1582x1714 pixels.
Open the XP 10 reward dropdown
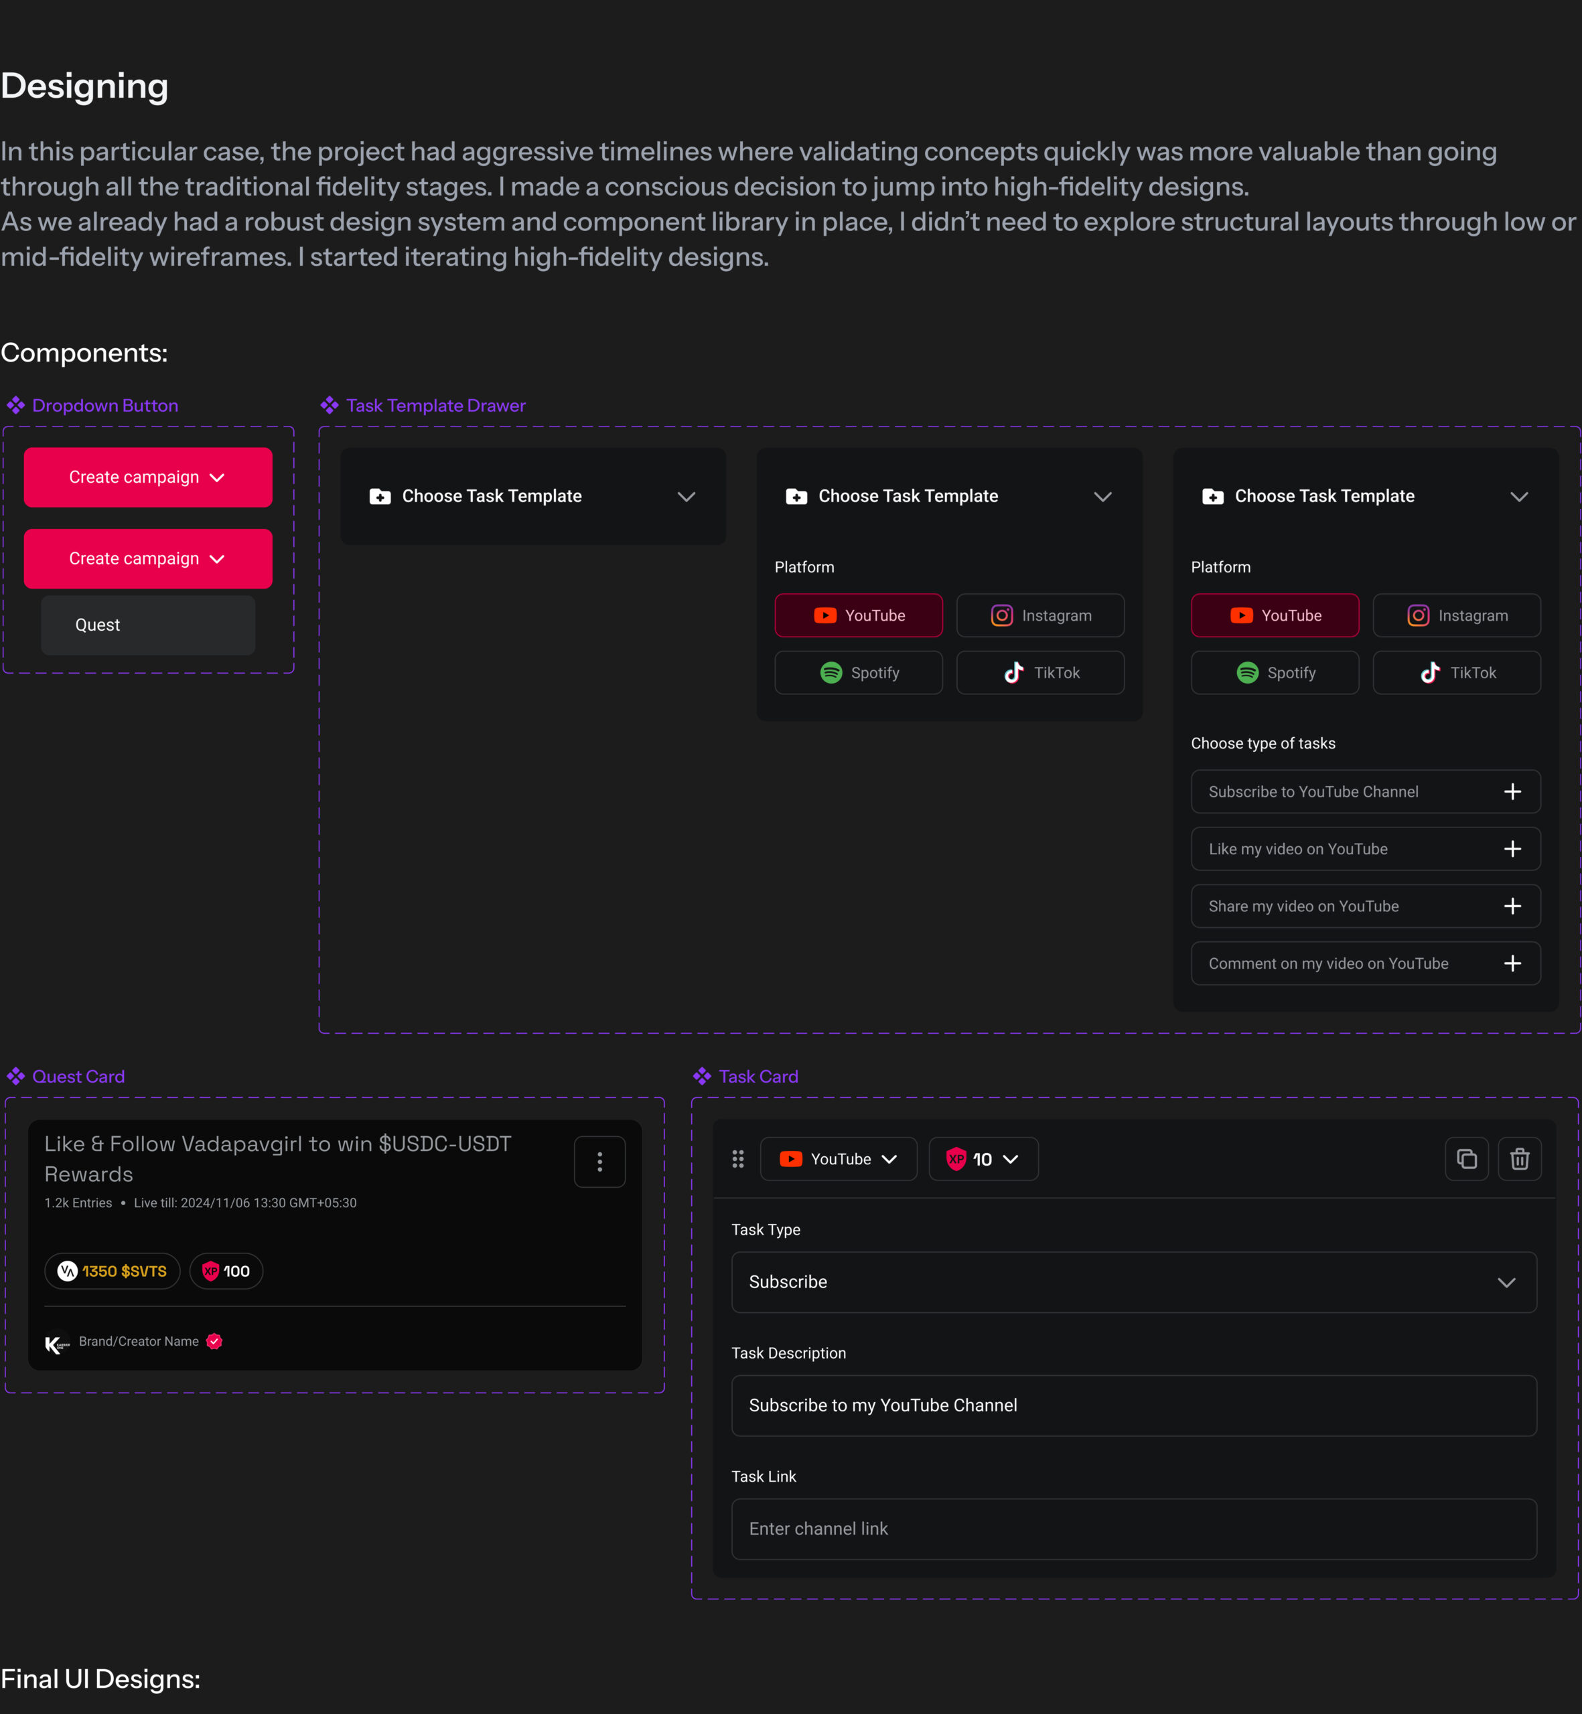click(x=983, y=1159)
